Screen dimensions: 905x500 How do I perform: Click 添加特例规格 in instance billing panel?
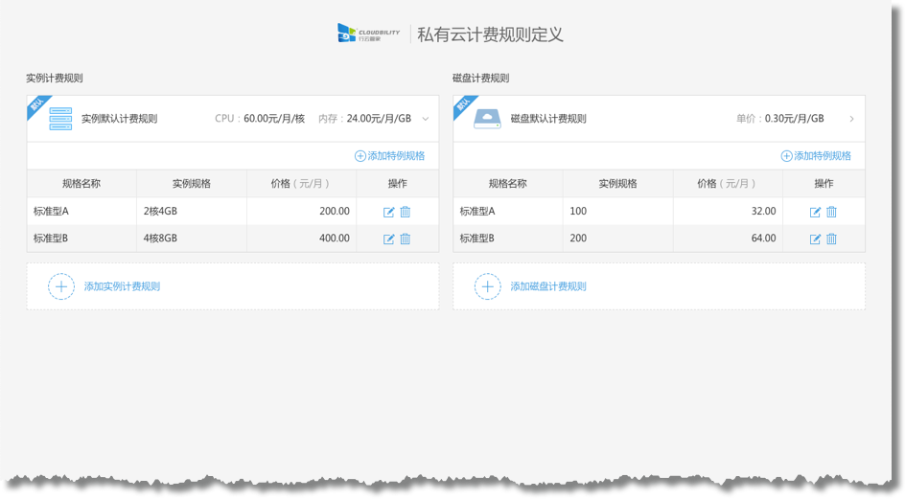(x=390, y=155)
